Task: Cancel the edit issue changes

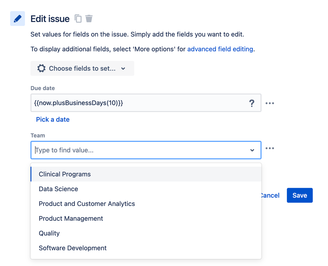Action: tap(270, 195)
